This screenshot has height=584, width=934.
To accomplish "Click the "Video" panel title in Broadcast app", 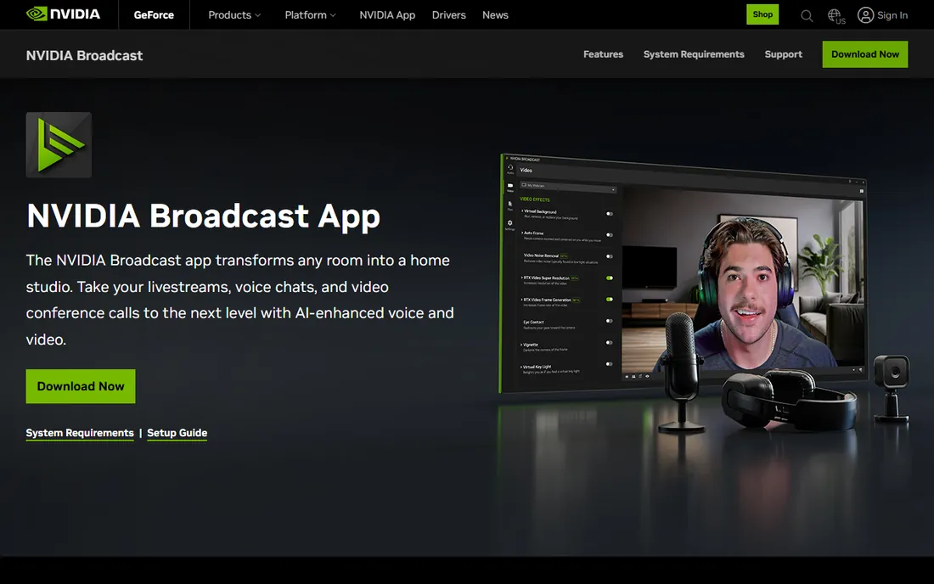I will 526,171.
